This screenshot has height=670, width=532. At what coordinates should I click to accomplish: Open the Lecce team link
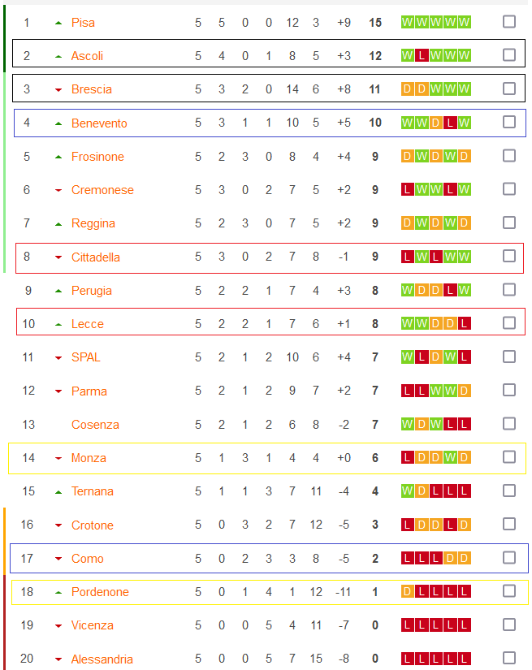click(x=88, y=324)
